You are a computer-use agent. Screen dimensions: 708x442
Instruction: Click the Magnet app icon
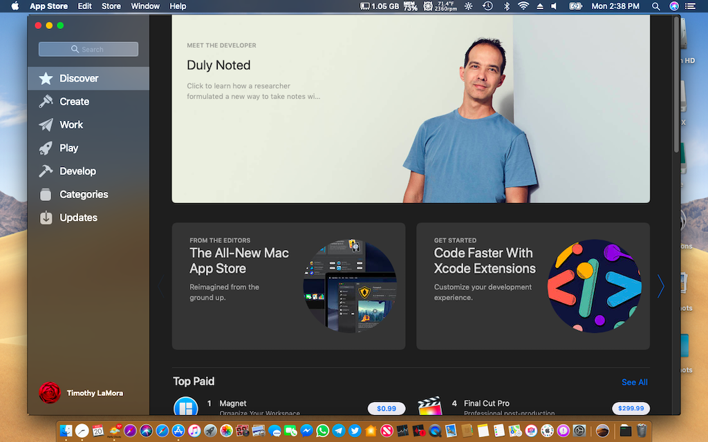[185, 406]
